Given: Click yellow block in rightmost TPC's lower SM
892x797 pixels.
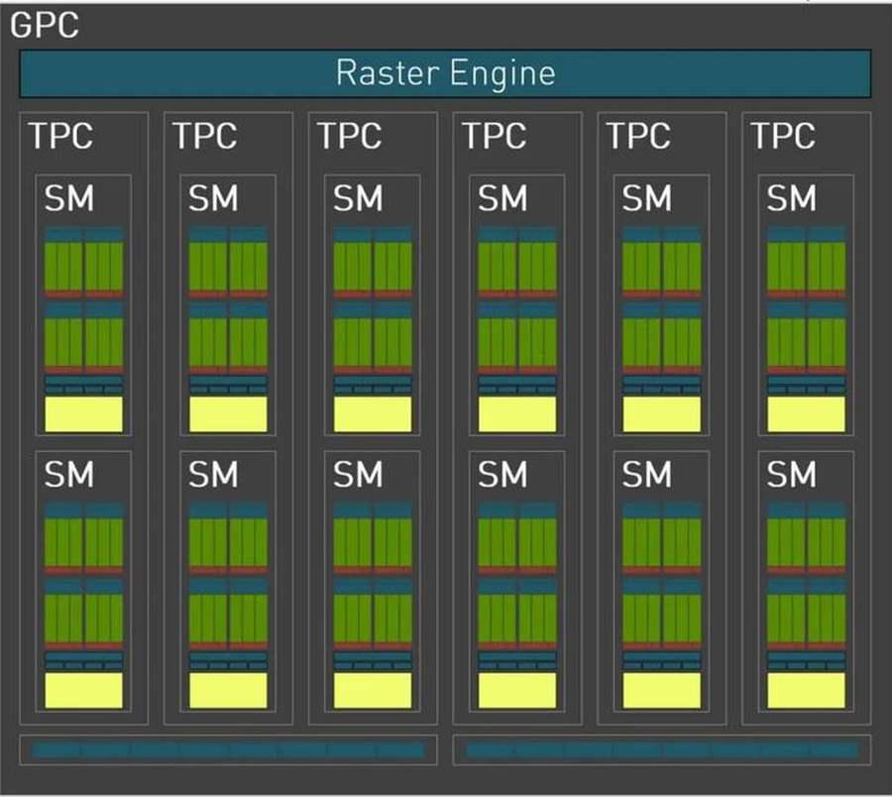Looking at the screenshot, I should pos(806,690).
